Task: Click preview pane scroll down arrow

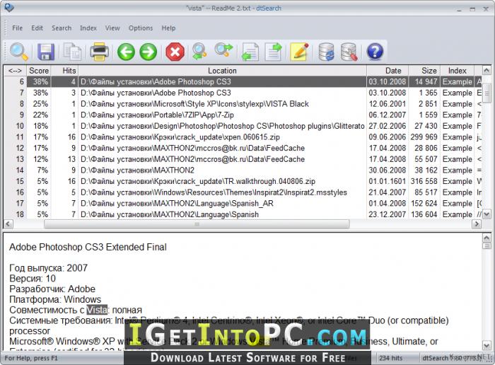Action: (x=487, y=344)
